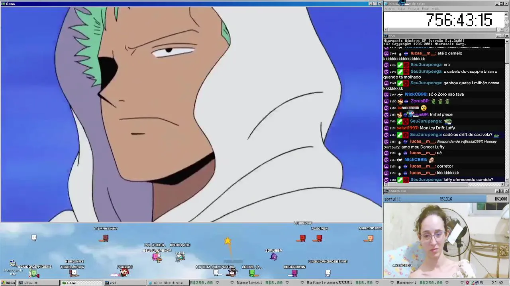Screen dimensions: 510x286
Task: Open the Editar menu in Notepad
Action: [401, 9]
